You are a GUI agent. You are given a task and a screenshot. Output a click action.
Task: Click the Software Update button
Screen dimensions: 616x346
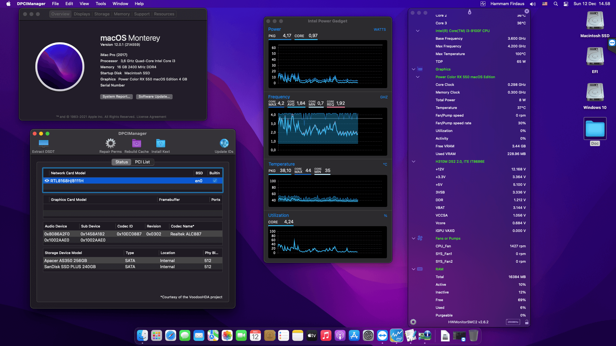click(154, 96)
